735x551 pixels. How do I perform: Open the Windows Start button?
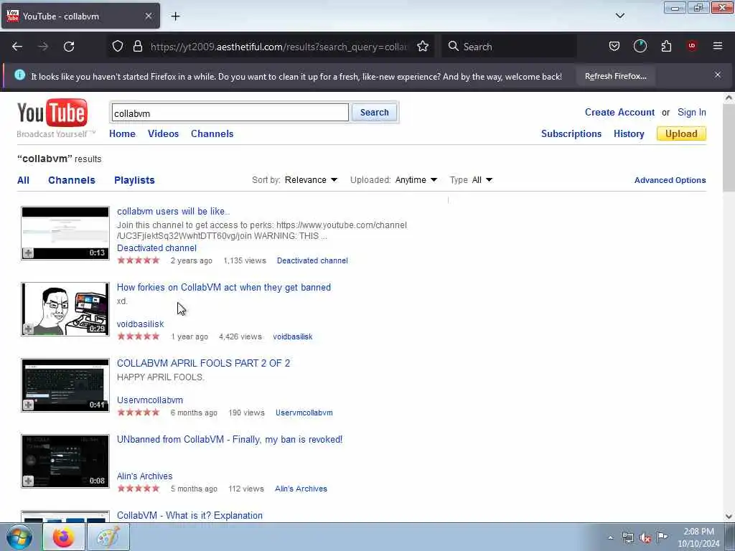(19, 537)
